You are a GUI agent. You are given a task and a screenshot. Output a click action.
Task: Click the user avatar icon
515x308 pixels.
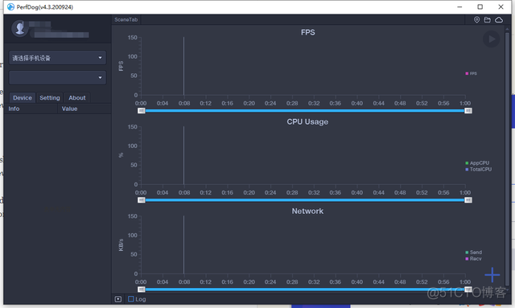pyautogui.click(x=19, y=28)
